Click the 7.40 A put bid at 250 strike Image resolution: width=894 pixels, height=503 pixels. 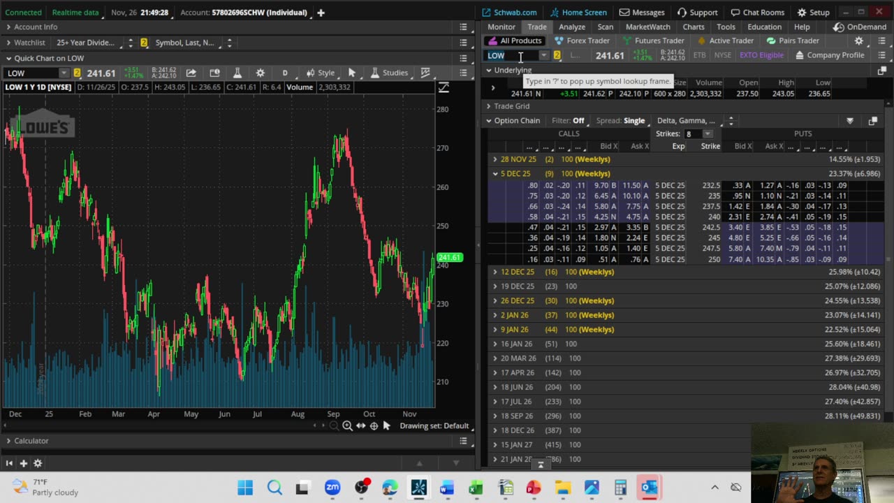(x=739, y=259)
